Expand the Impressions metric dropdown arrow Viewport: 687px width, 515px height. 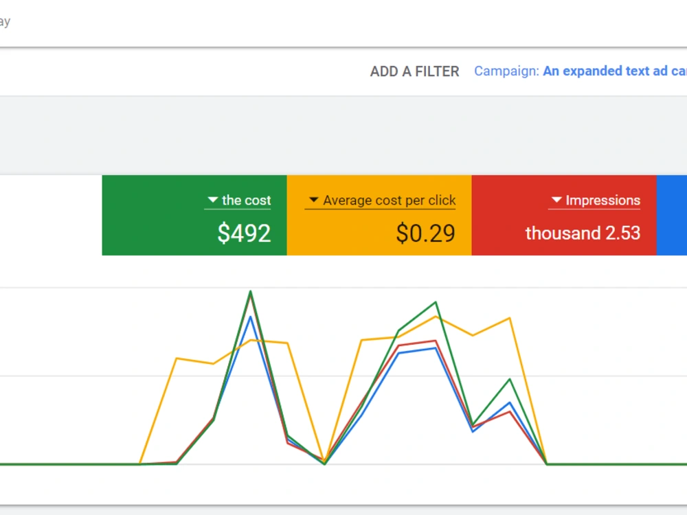click(556, 200)
